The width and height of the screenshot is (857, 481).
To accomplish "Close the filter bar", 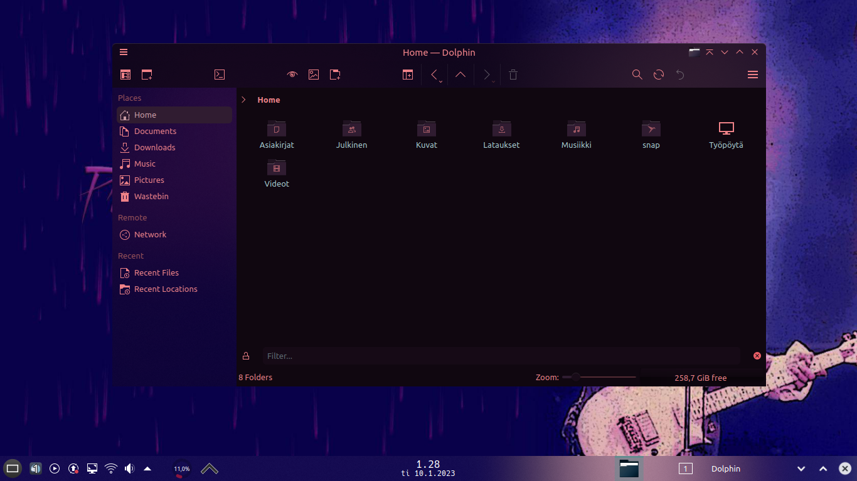I will tap(757, 356).
